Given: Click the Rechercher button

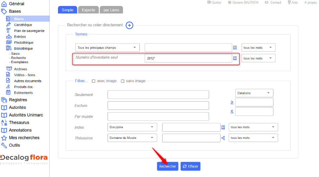Looking at the screenshot, I should click(168, 166).
